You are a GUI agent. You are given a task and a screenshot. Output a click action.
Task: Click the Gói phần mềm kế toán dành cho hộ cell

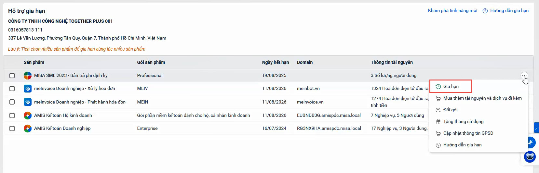click(x=194, y=115)
